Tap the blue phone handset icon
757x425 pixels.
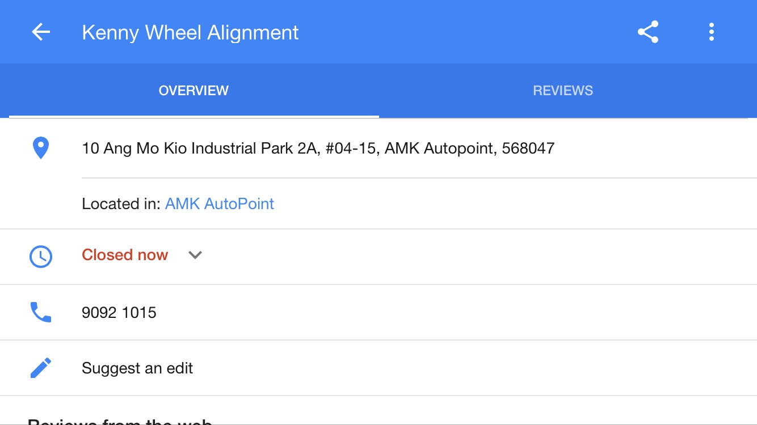[x=41, y=312]
